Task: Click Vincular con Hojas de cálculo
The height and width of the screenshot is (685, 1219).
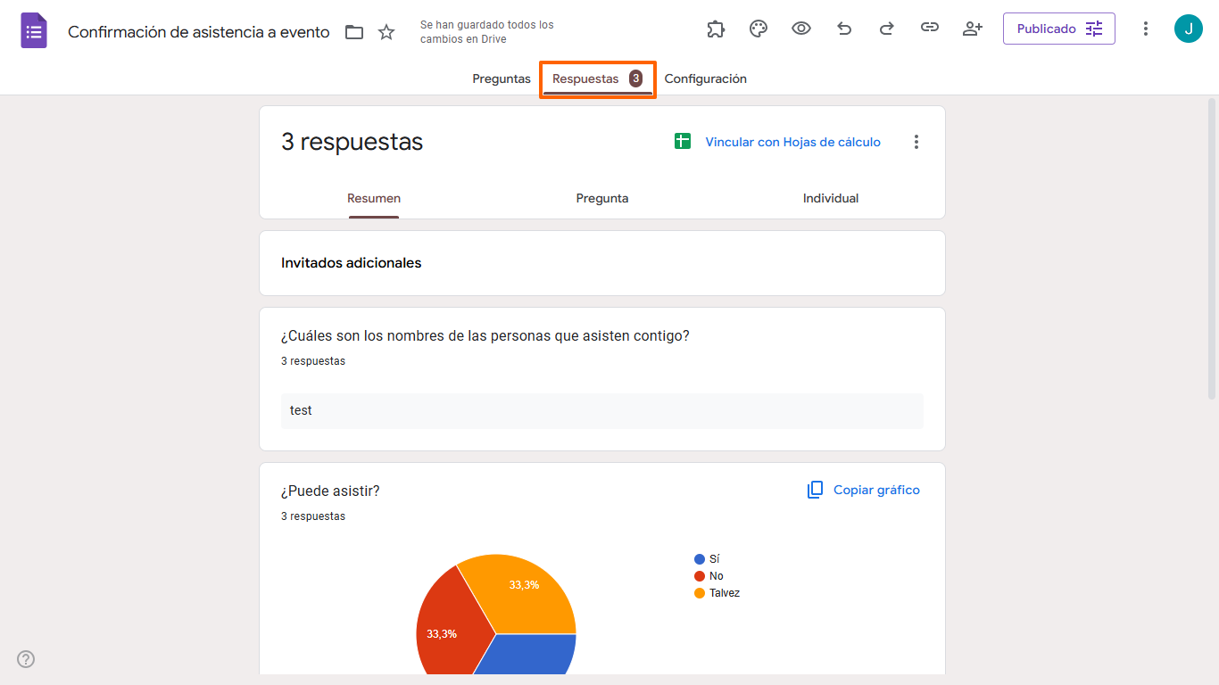Action: point(792,141)
